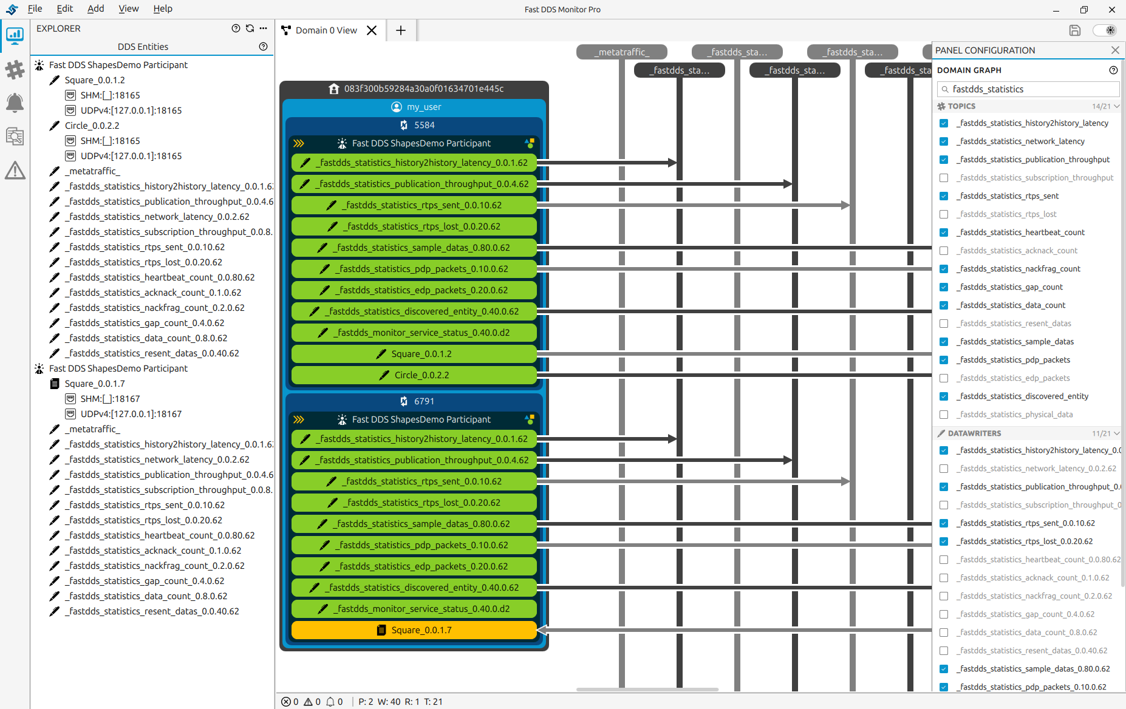
Task: Open the File menu
Action: [x=35, y=8]
